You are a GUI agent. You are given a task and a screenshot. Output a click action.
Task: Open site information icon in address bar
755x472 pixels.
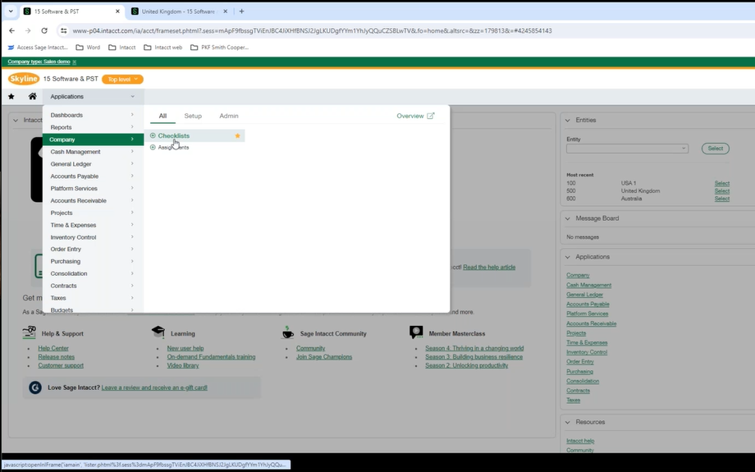point(63,30)
